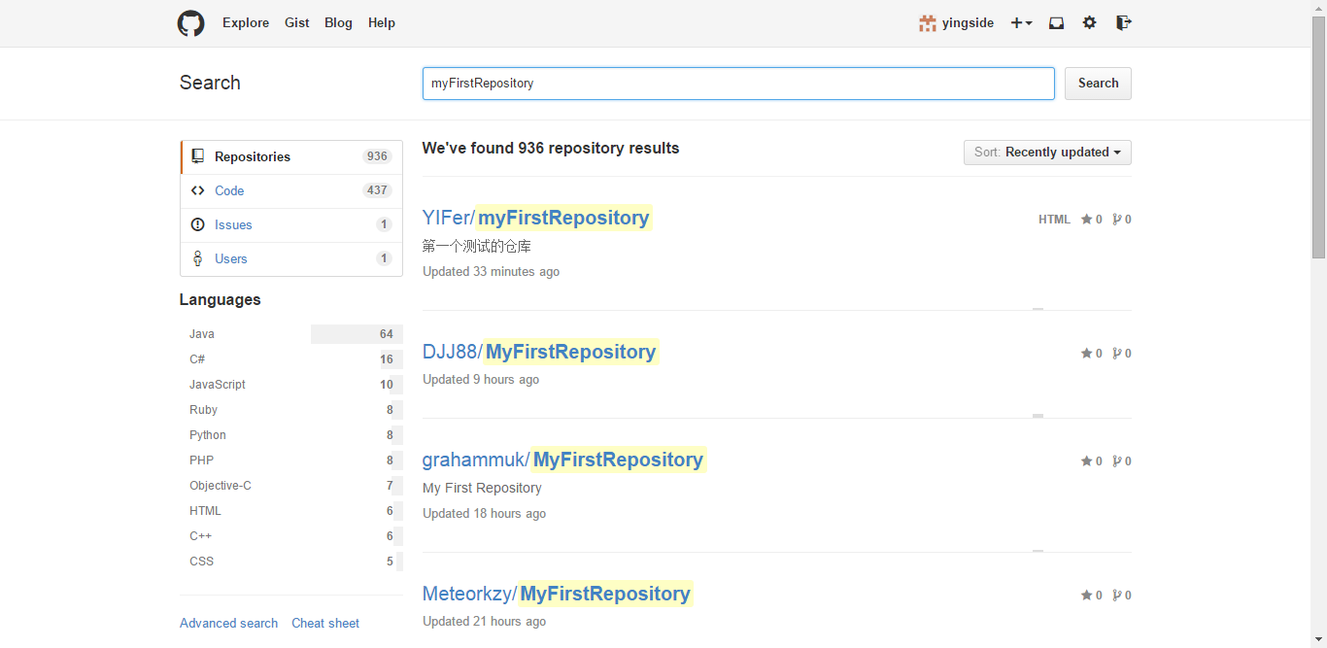Select the Issues results tab
1327x648 pixels.
tap(291, 224)
